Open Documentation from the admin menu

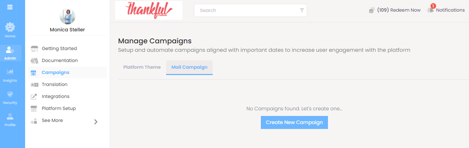59,61
